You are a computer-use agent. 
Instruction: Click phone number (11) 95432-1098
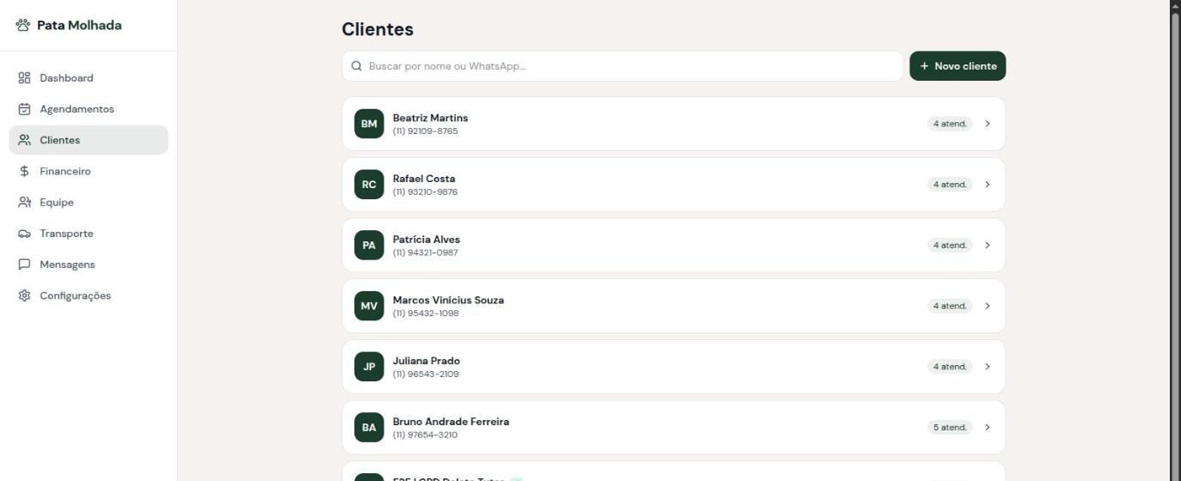pos(426,314)
